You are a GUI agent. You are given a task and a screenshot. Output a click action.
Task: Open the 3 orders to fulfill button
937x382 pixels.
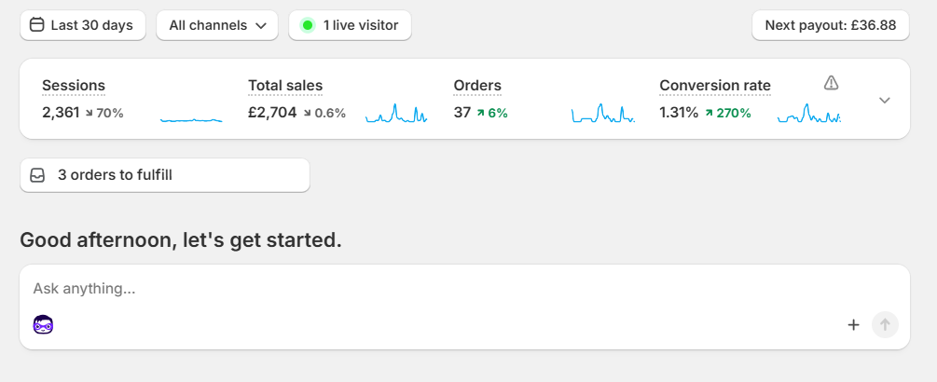[164, 174]
